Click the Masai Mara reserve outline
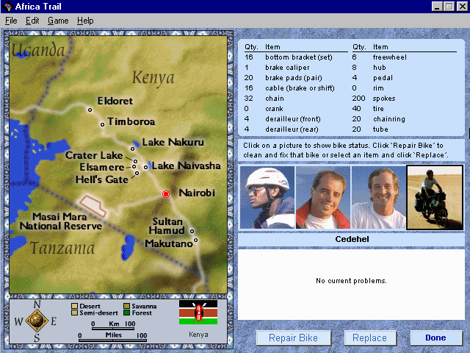 coord(93,206)
